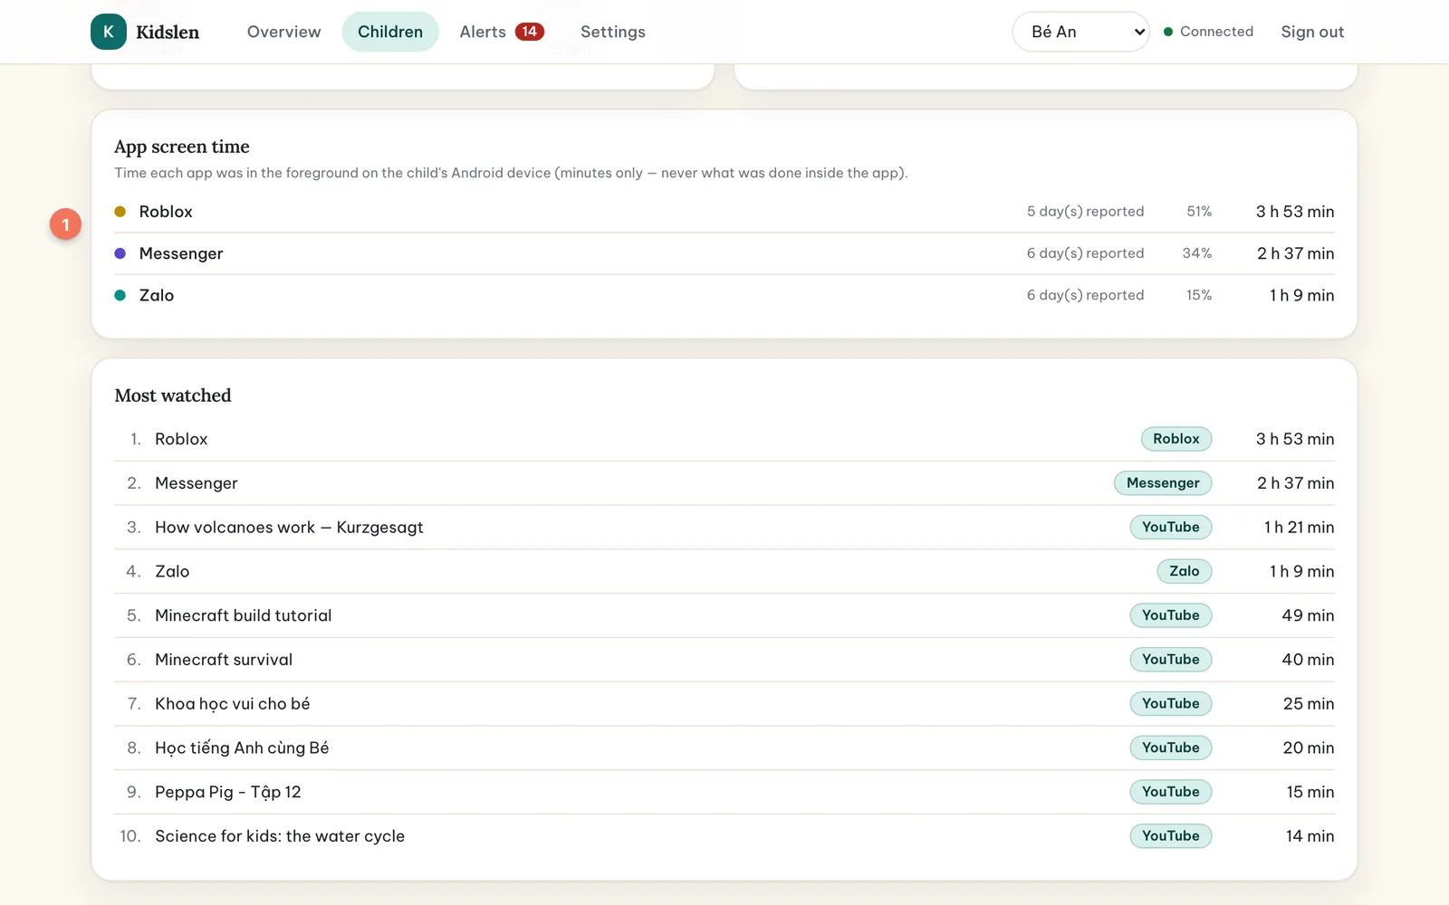Click the '25 min' duration
The image size is (1449, 905).
1309,704
